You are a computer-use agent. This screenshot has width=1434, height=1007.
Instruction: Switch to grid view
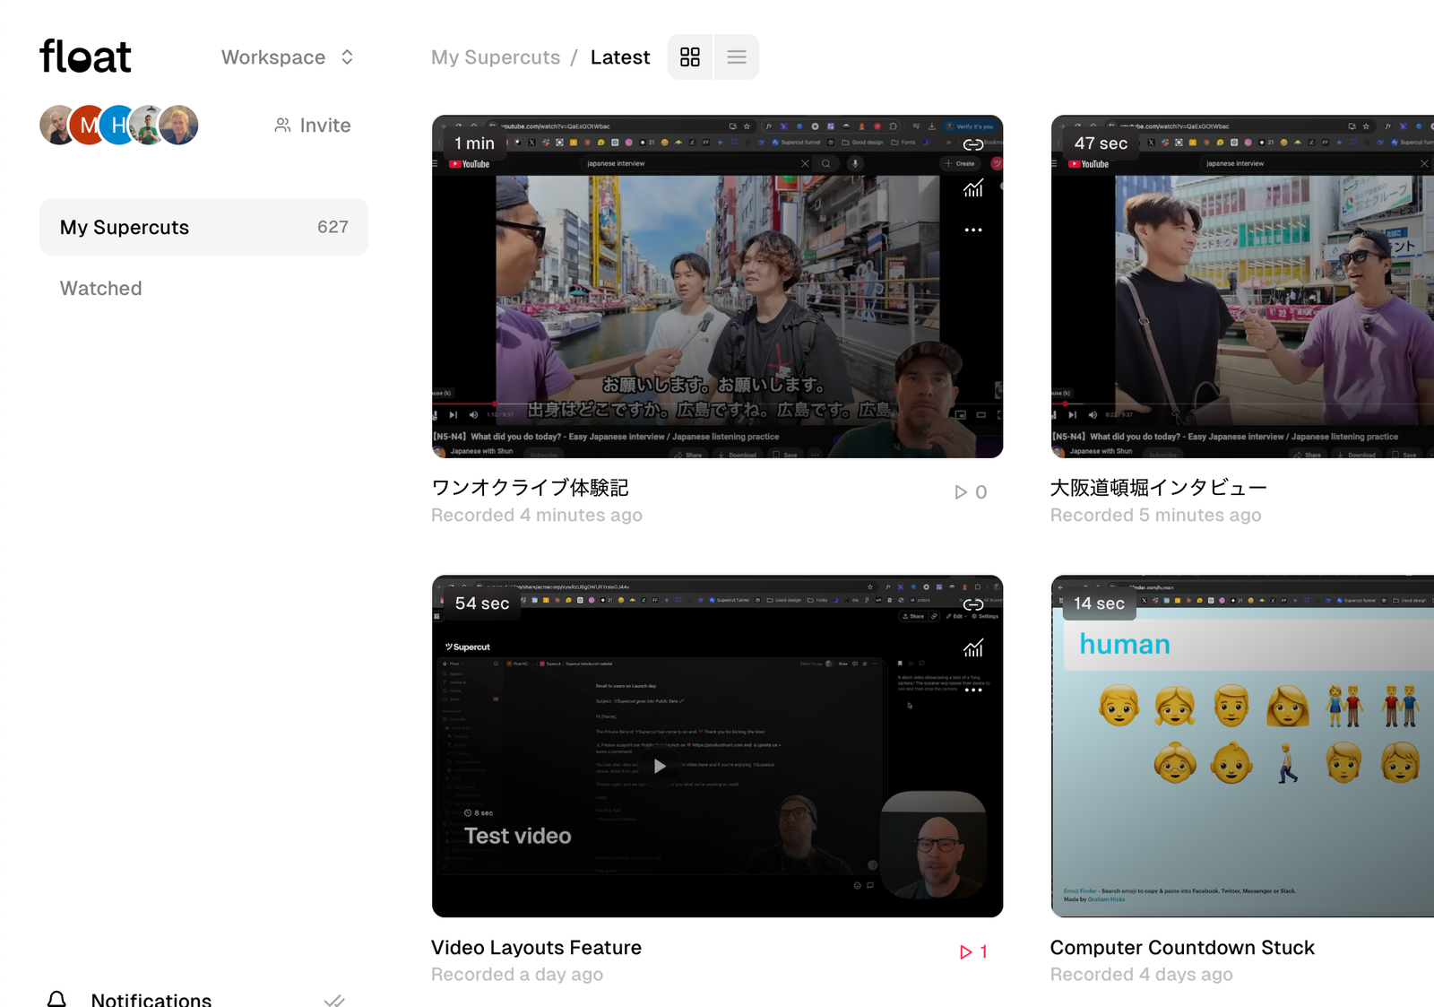coord(690,57)
